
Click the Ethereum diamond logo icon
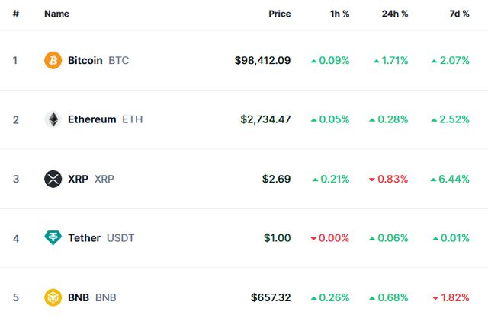(x=53, y=119)
